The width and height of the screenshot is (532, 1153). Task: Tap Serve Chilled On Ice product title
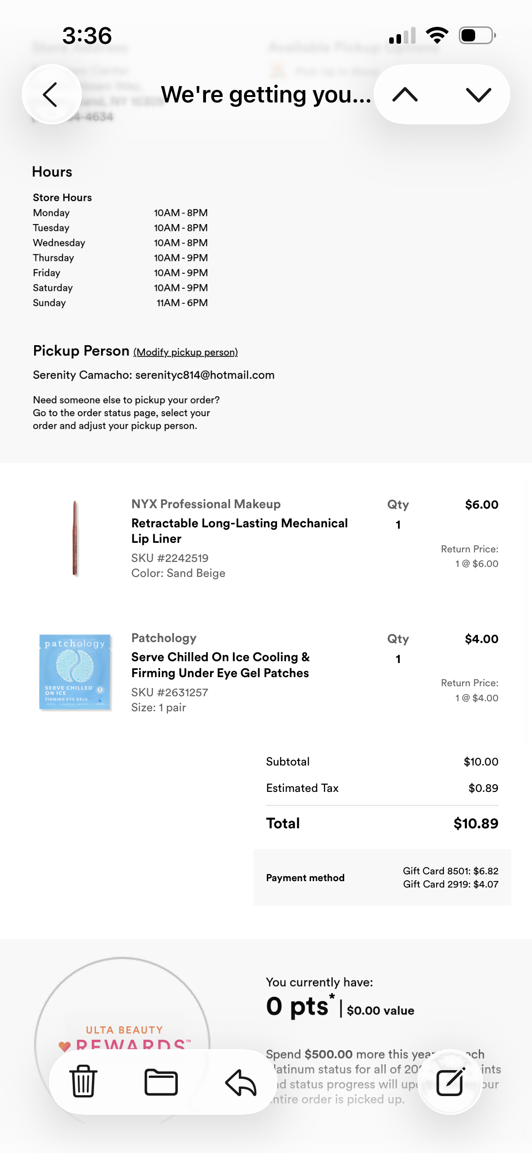point(221,665)
